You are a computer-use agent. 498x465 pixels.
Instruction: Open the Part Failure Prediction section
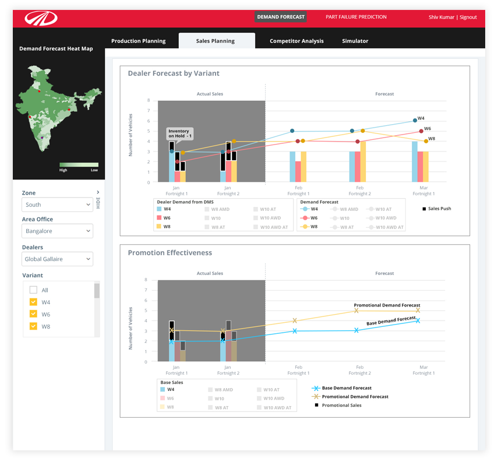(x=356, y=17)
